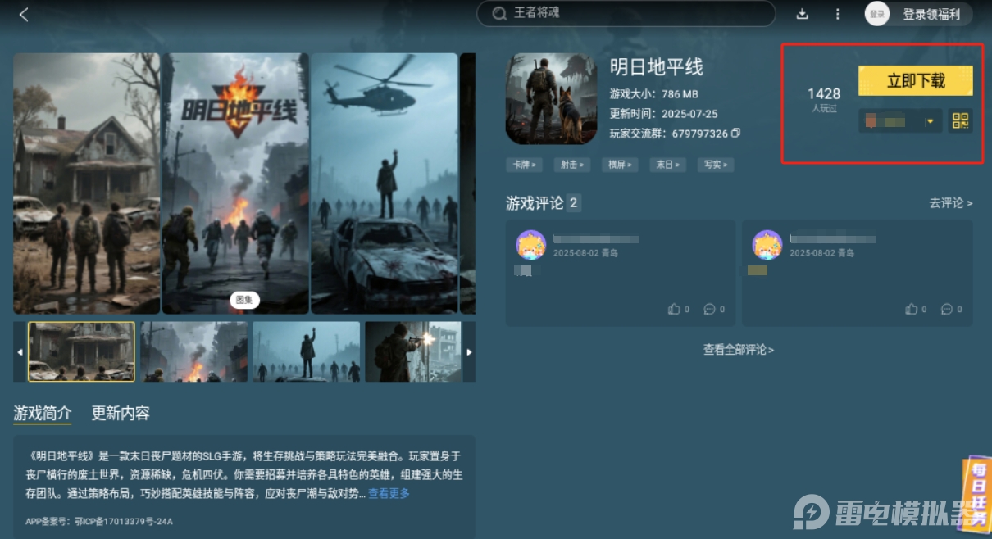Click 查看更多 in the description
The image size is (992, 539).
(389, 493)
